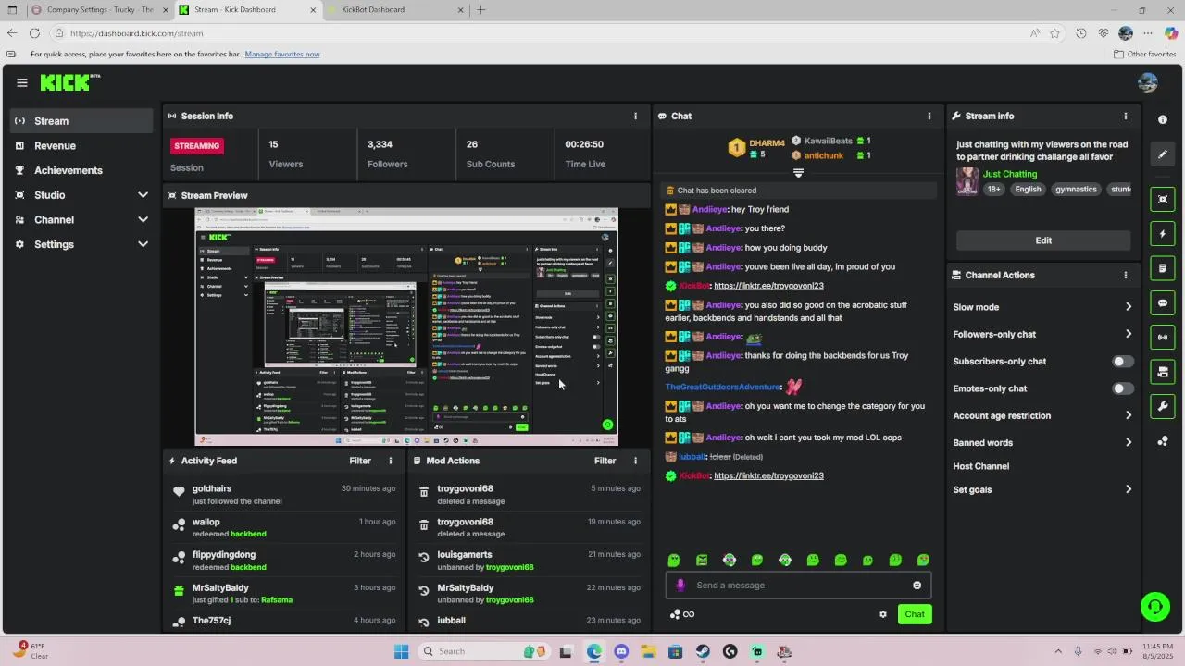Viewport: 1185px width, 666px height.
Task: Click the first green emote in quick row
Action: tap(674, 561)
